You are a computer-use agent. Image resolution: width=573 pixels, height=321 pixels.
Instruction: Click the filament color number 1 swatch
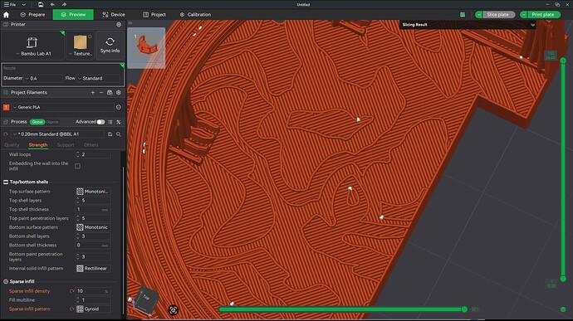(6, 107)
